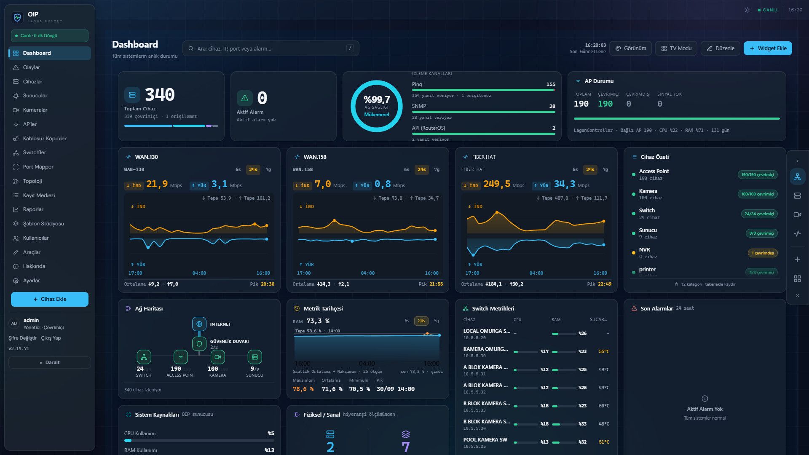Focus the device search input field

click(271, 48)
